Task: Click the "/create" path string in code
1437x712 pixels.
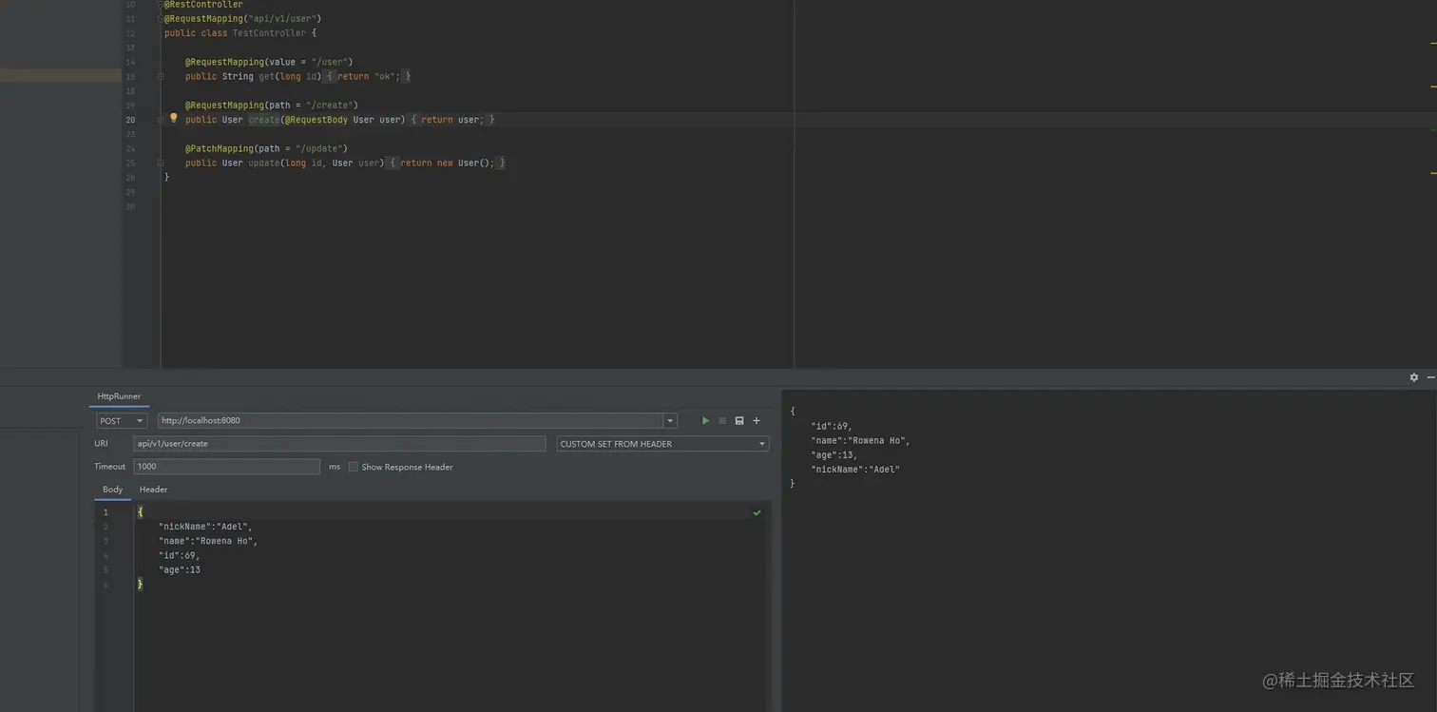Action: point(329,106)
